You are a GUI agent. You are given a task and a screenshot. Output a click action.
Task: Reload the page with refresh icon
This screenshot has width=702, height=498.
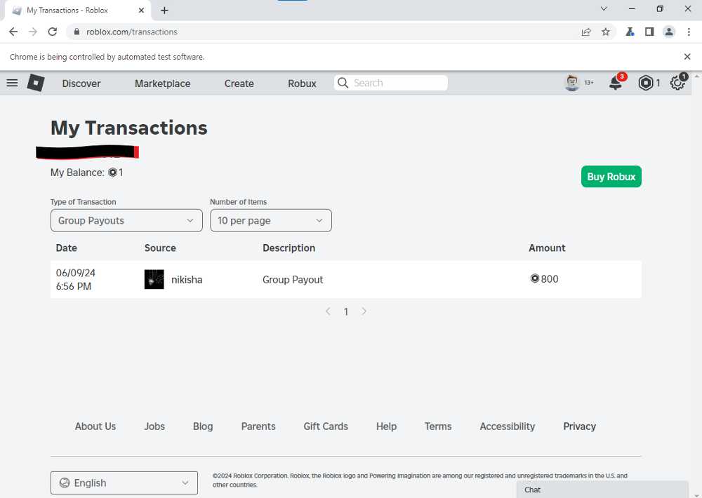[x=53, y=32]
